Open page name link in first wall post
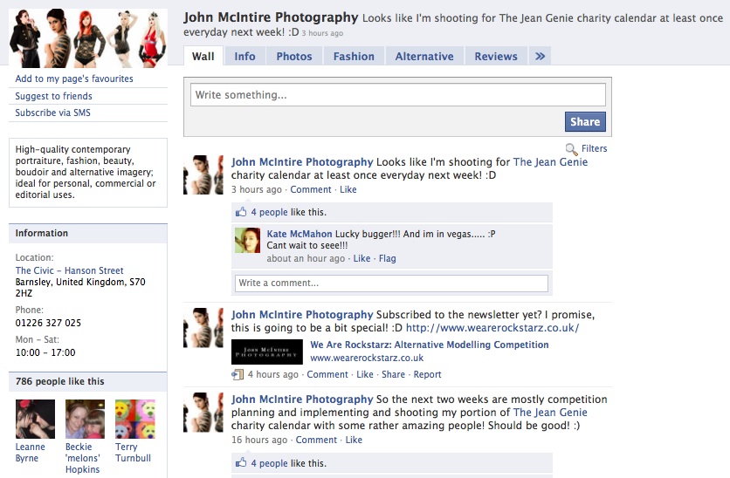730x478 pixels. 302,162
